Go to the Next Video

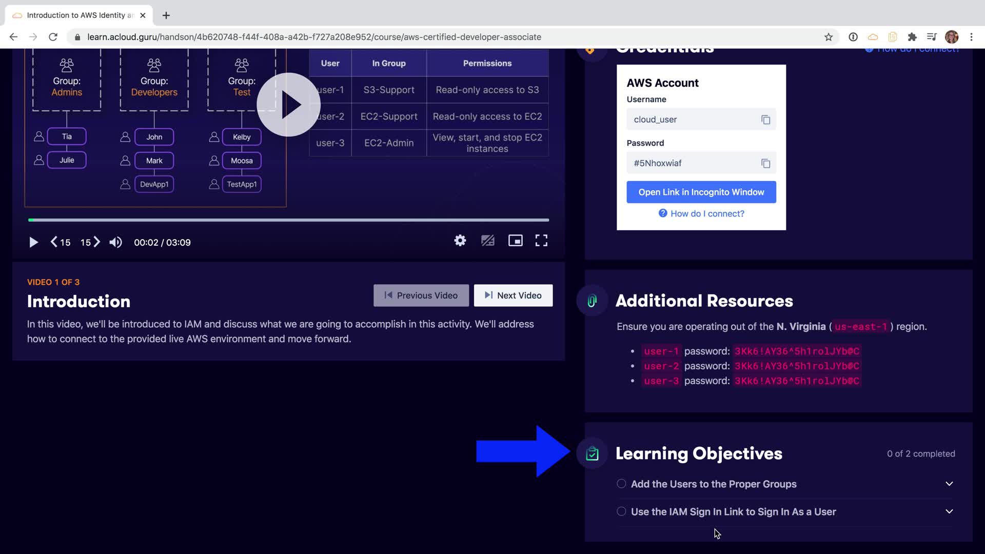pos(513,295)
